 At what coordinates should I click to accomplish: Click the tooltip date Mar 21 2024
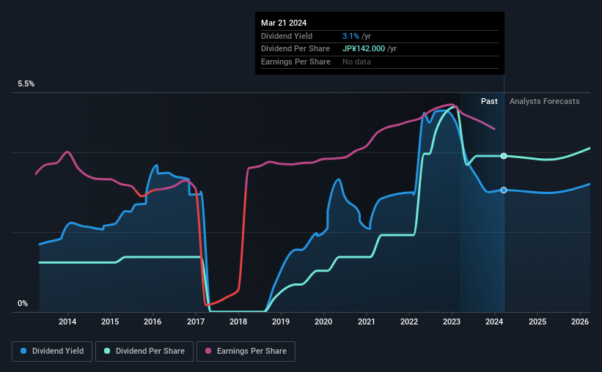point(284,23)
